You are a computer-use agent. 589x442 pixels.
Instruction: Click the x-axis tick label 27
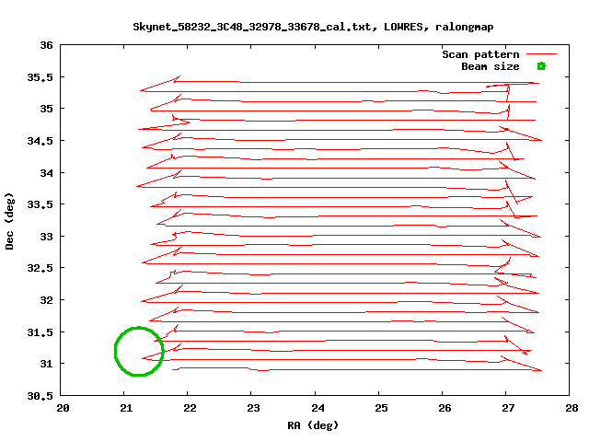click(508, 408)
